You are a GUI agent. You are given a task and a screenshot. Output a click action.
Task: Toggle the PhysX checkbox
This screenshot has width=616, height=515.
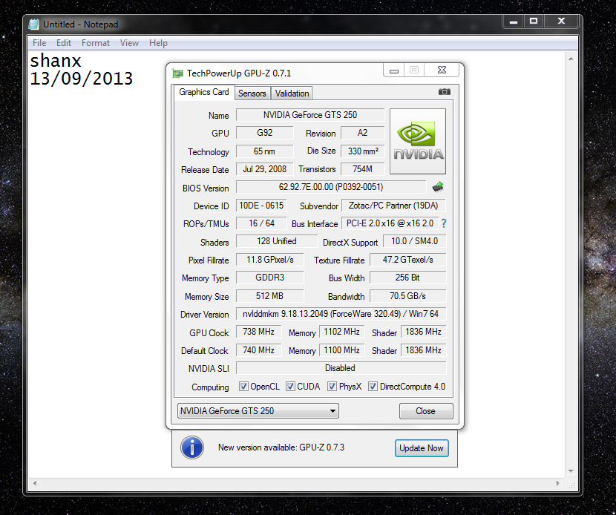[x=332, y=387]
